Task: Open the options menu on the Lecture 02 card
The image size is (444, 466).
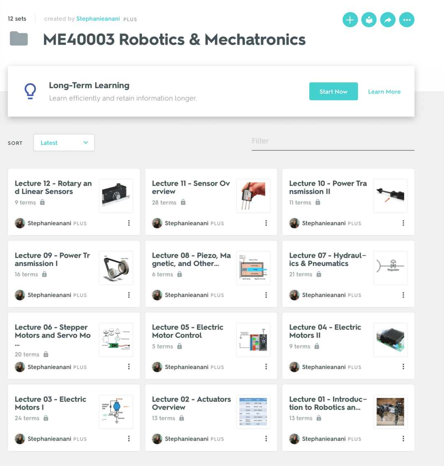Action: pos(266,438)
